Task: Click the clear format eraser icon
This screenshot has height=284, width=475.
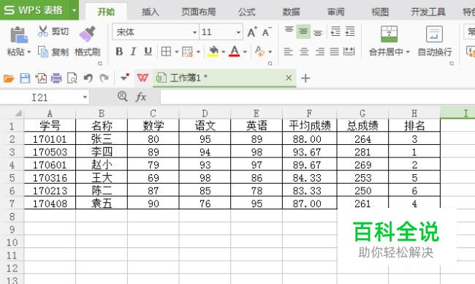Action: (260, 51)
